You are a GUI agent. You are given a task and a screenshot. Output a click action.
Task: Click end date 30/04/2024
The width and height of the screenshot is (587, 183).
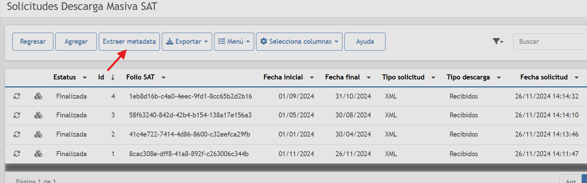click(353, 134)
